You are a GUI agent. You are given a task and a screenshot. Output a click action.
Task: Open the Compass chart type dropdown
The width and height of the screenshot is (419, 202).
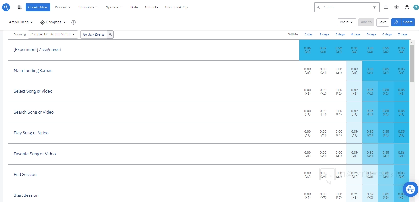click(53, 22)
